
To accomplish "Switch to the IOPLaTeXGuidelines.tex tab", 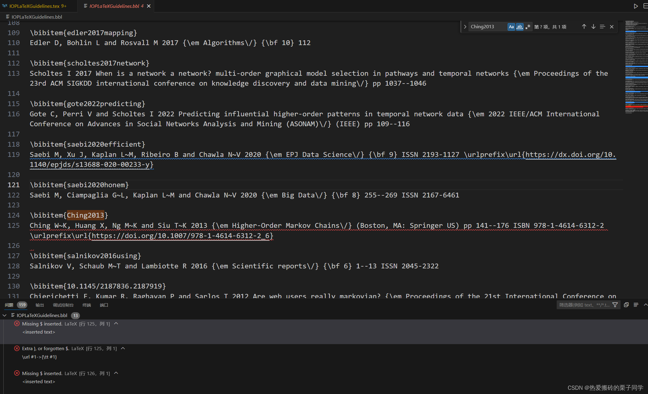I will (35, 6).
